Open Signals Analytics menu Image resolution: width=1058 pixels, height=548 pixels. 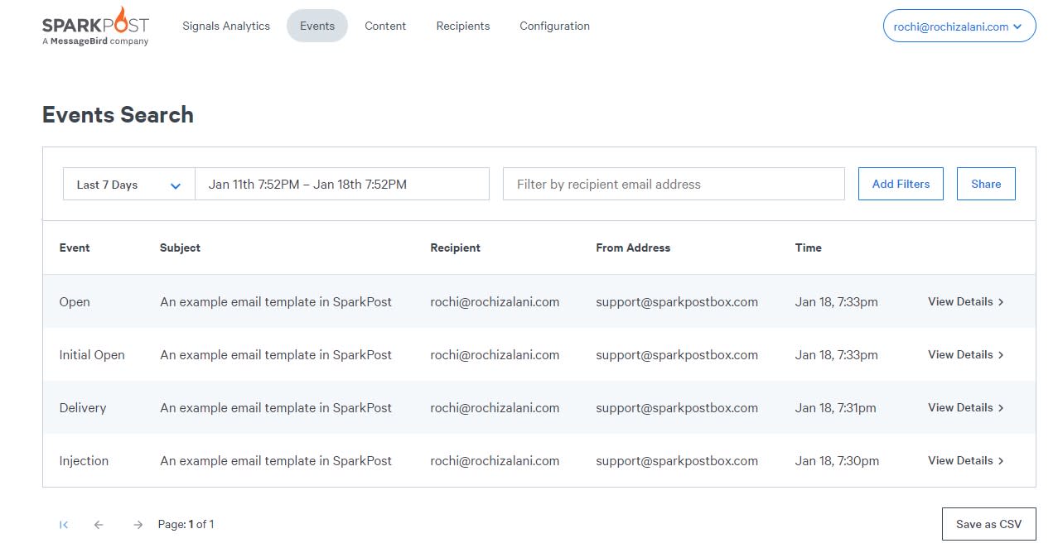pyautogui.click(x=226, y=26)
